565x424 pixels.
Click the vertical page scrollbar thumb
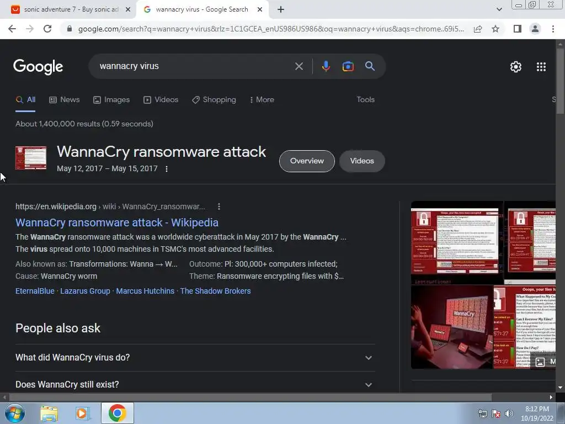(560, 81)
